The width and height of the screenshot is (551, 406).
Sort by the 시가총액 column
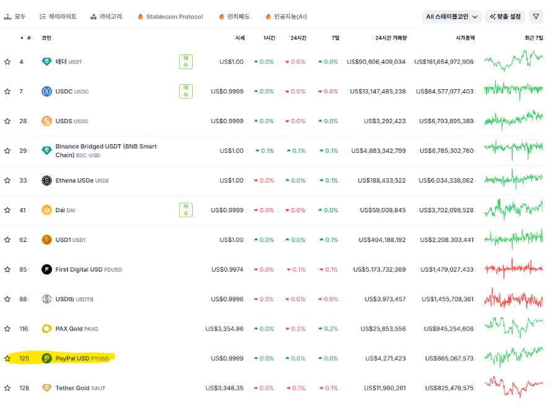point(465,38)
